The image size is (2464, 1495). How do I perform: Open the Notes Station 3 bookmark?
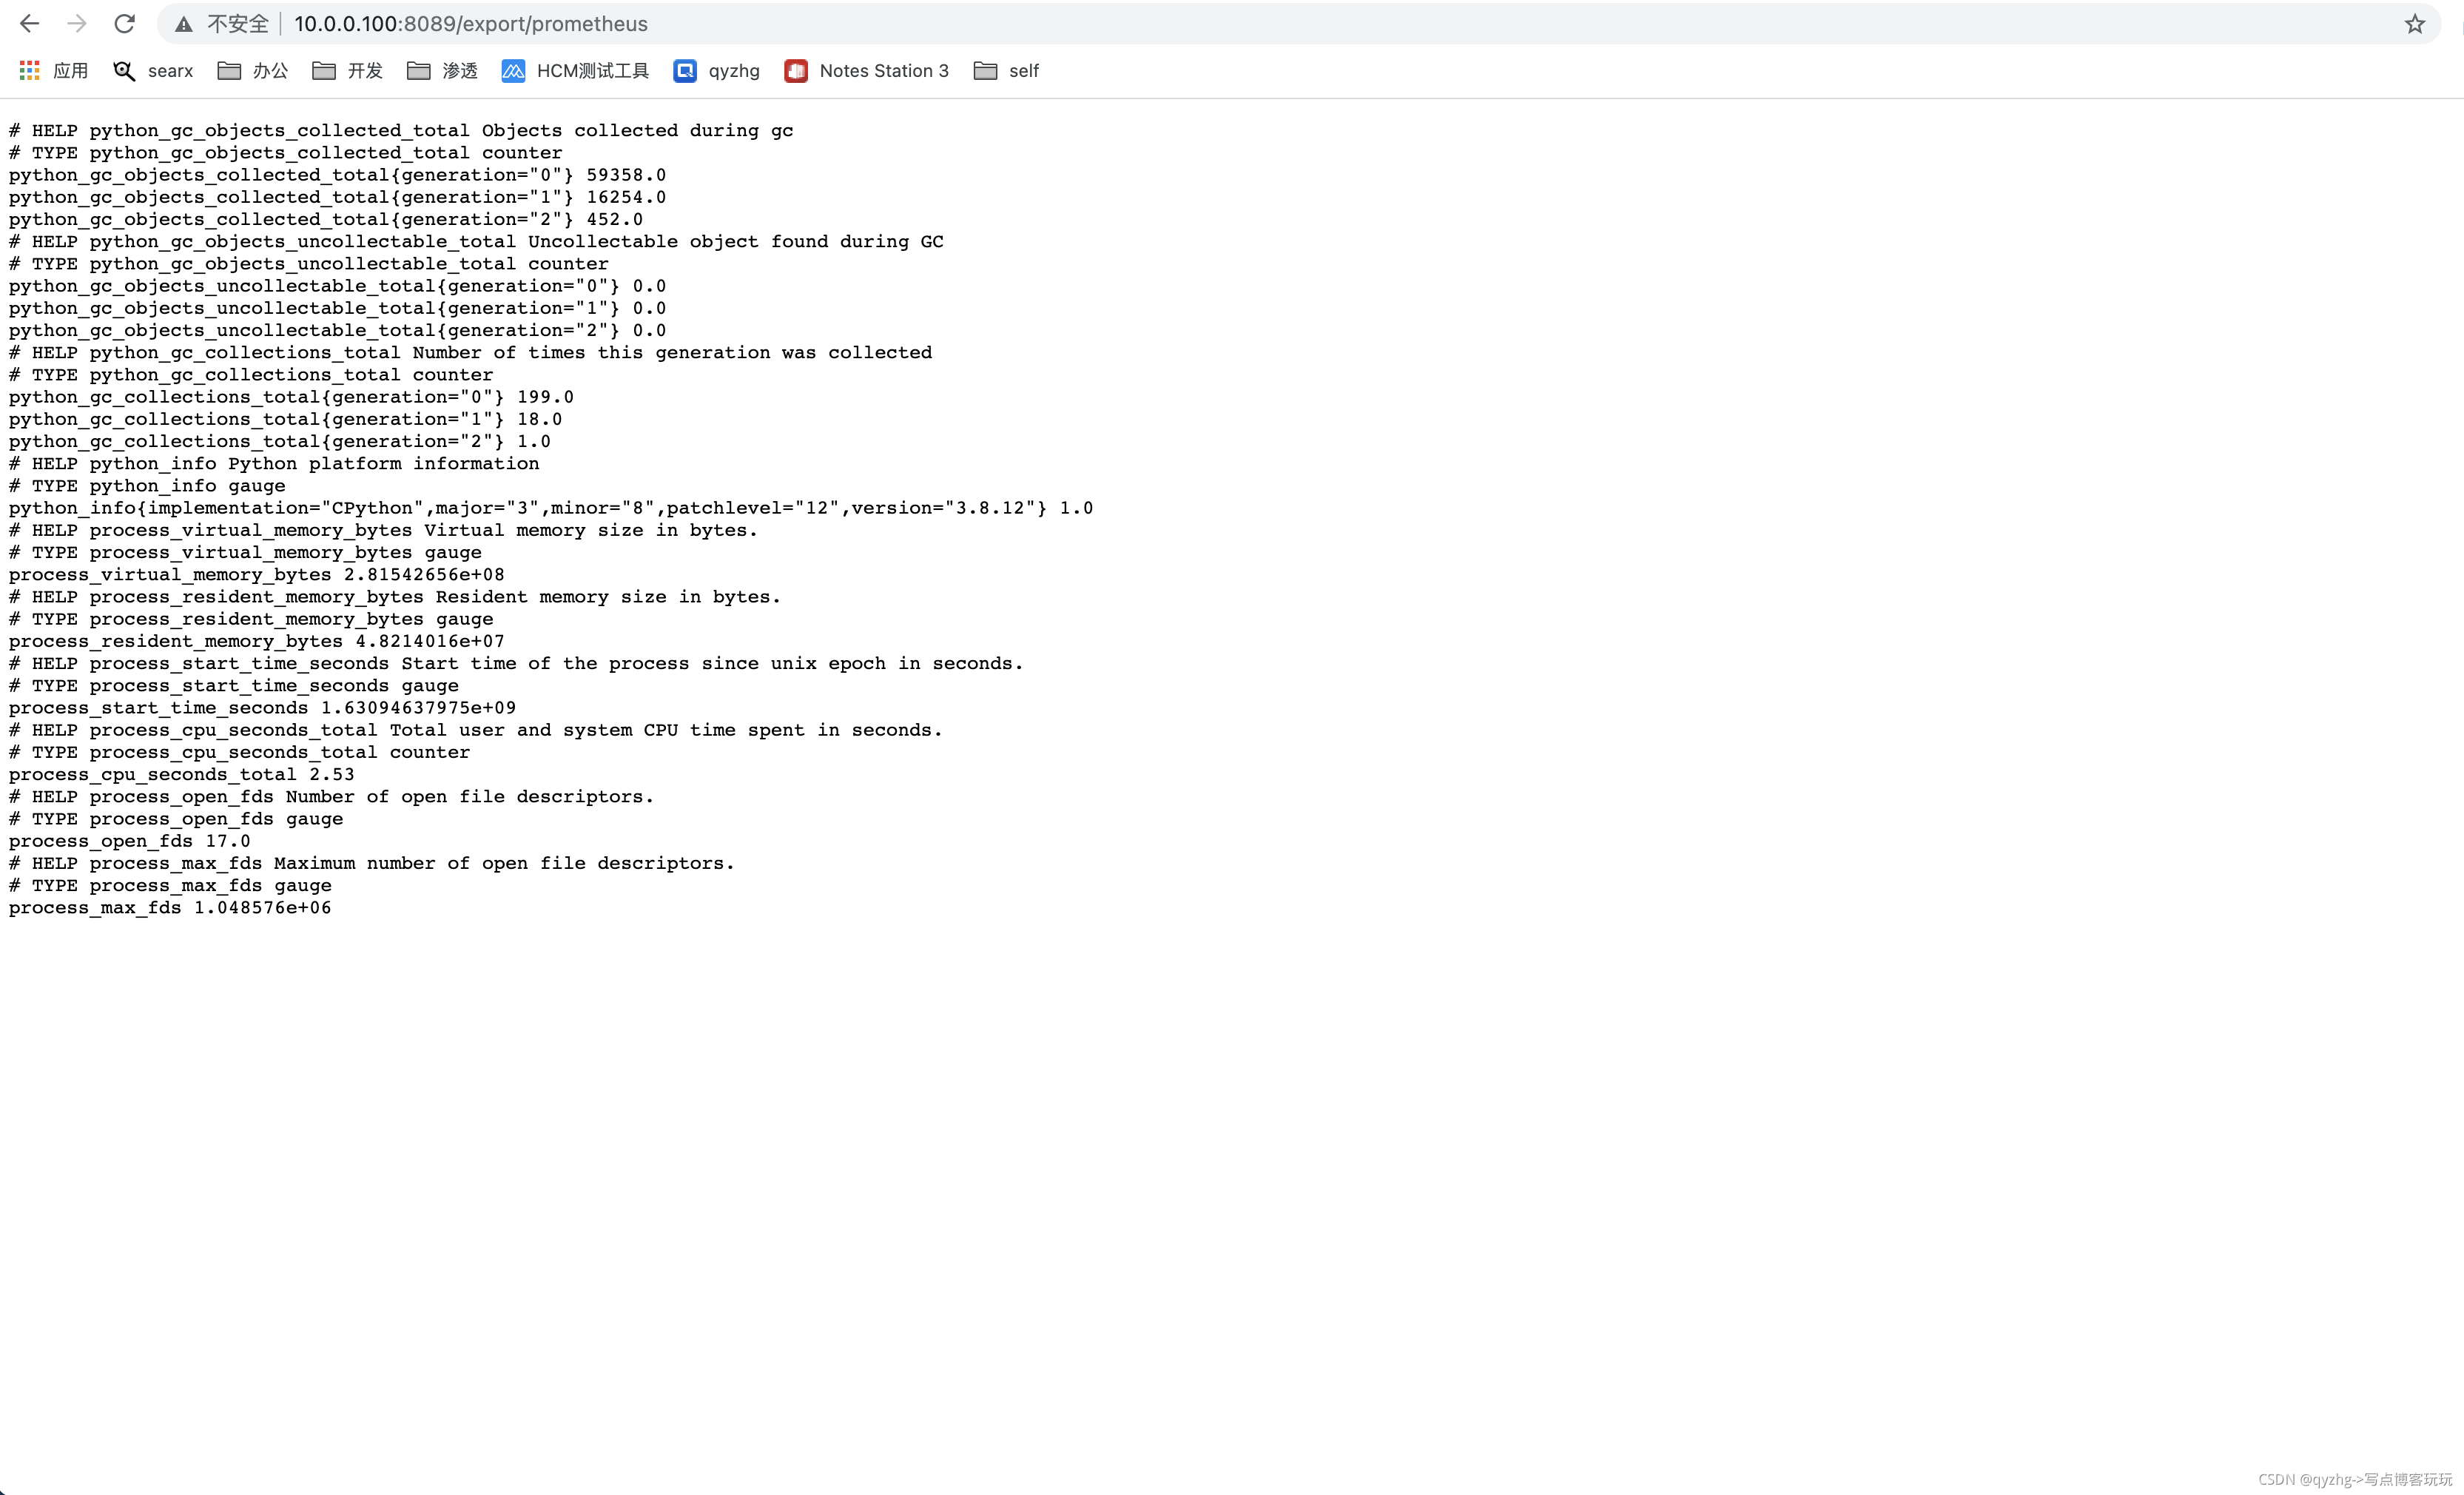pos(867,71)
